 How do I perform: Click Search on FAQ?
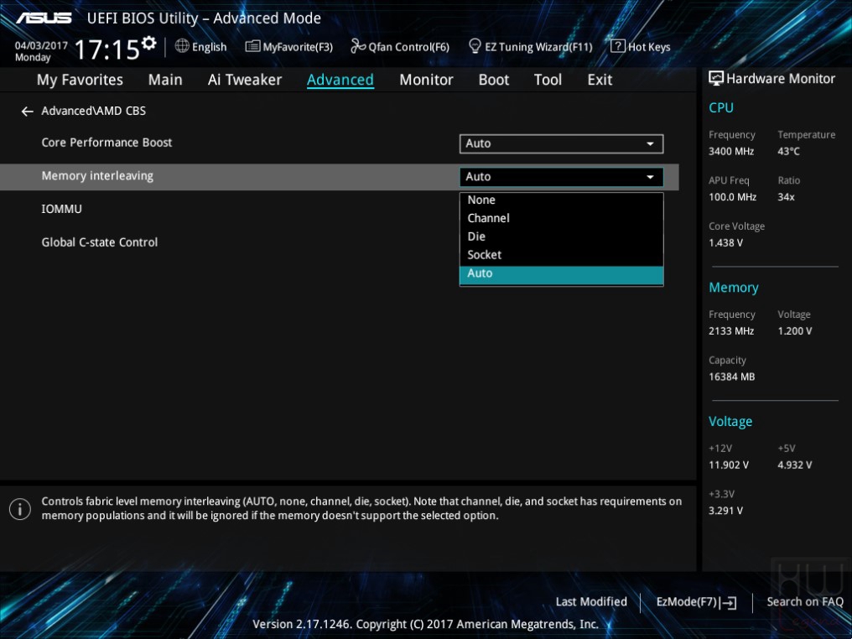click(805, 602)
